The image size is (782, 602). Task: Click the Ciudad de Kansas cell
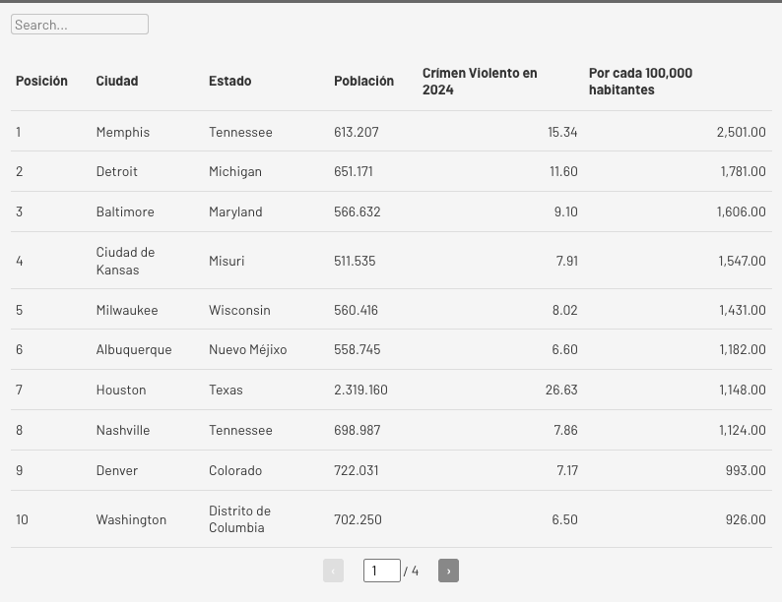pos(125,261)
